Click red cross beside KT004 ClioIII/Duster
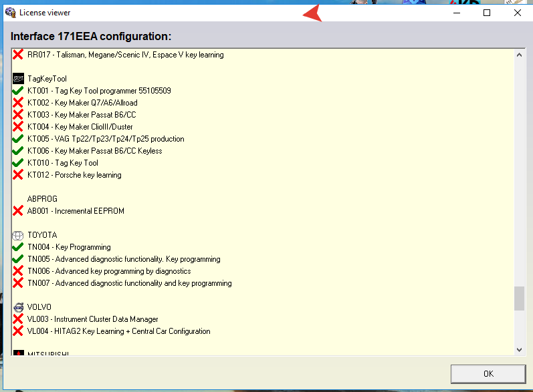The image size is (533, 392). pyautogui.click(x=18, y=127)
